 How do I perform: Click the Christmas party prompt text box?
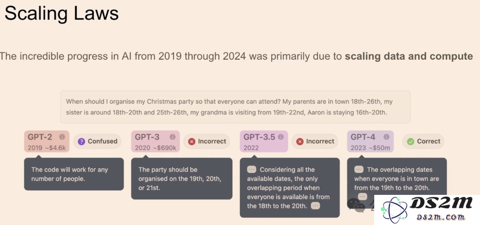[x=236, y=107]
